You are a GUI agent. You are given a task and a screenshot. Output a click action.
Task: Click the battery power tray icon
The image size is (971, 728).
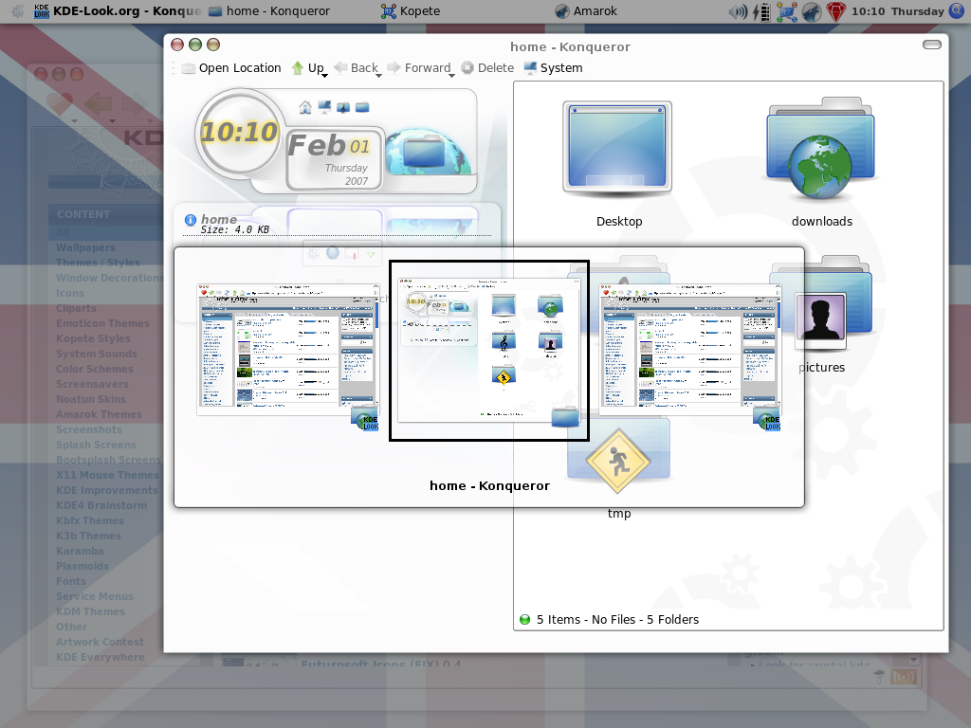(x=761, y=11)
